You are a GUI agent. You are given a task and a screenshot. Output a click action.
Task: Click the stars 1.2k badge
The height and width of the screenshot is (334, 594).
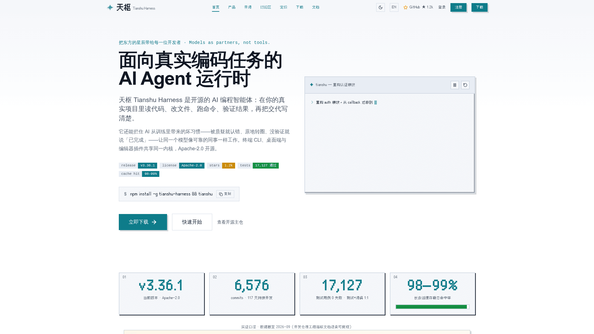pos(221,165)
